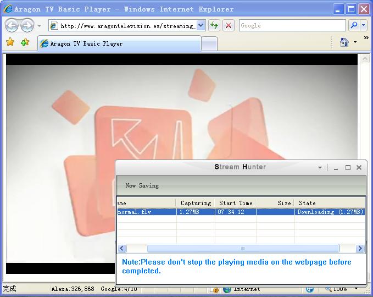Sort by the State column header
Image resolution: width=373 pixels, height=297 pixels.
[330, 203]
